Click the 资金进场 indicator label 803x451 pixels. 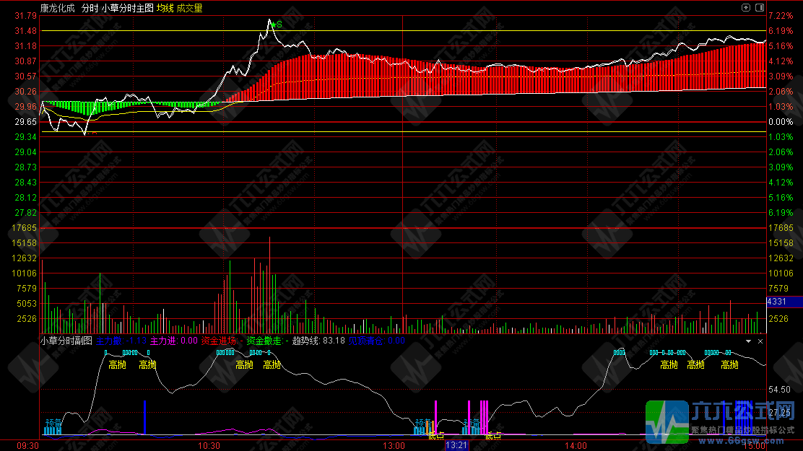pyautogui.click(x=218, y=341)
